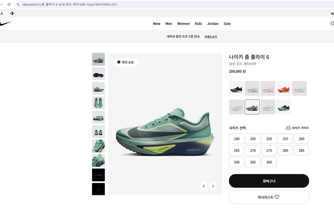Open the Jordan brand icon link
334x210 pixels.
click(2, 13)
